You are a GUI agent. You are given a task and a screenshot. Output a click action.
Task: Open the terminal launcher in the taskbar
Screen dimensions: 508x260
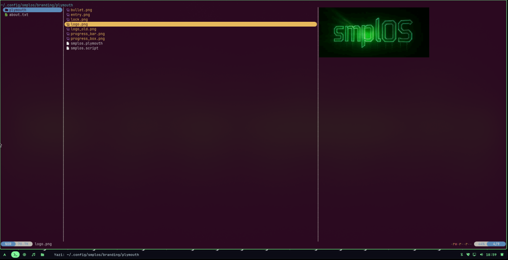[x=15, y=254]
